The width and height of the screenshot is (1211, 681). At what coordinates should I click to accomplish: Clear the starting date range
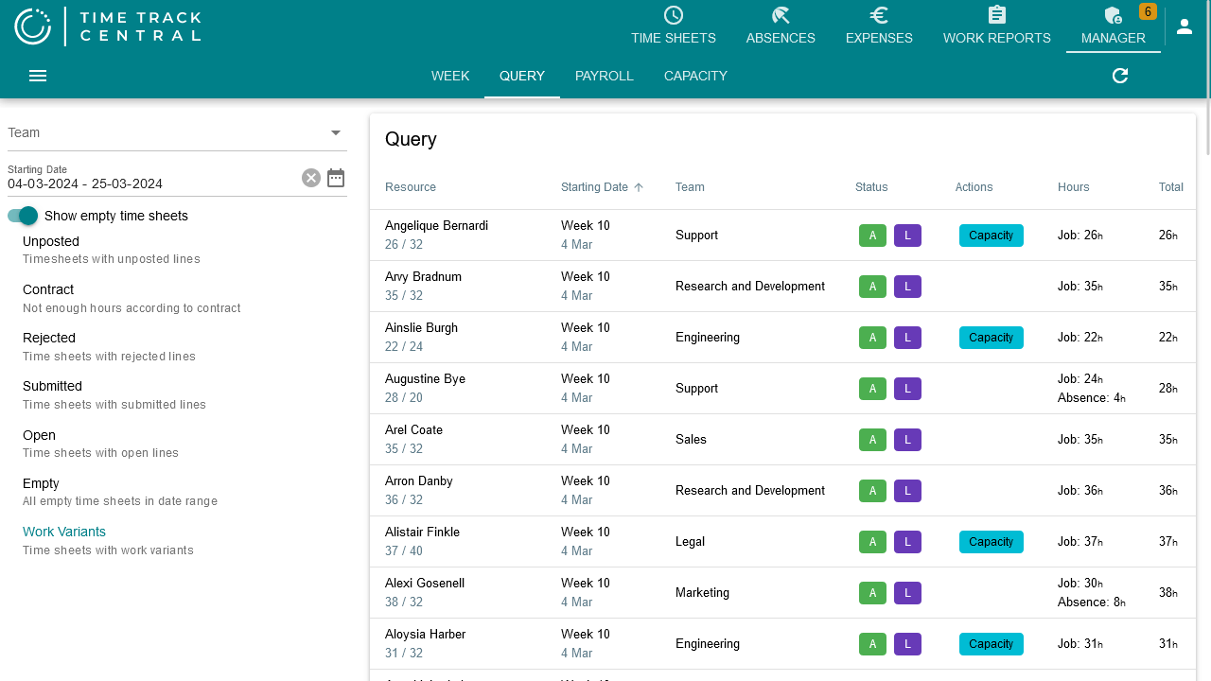coord(311,178)
